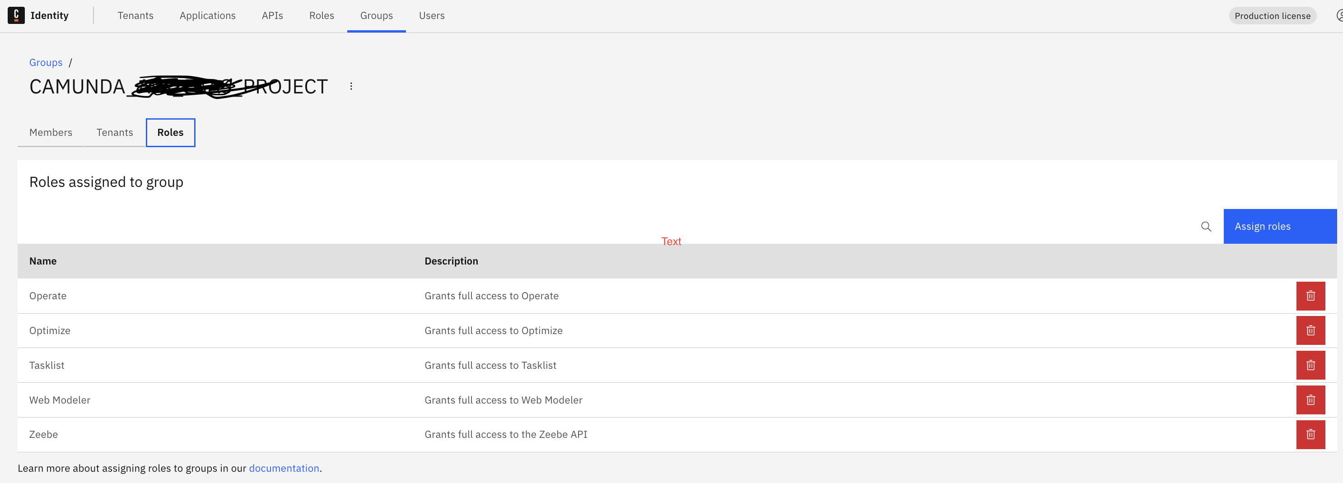
Task: Click the Camunda Identity logo icon
Action: point(16,16)
